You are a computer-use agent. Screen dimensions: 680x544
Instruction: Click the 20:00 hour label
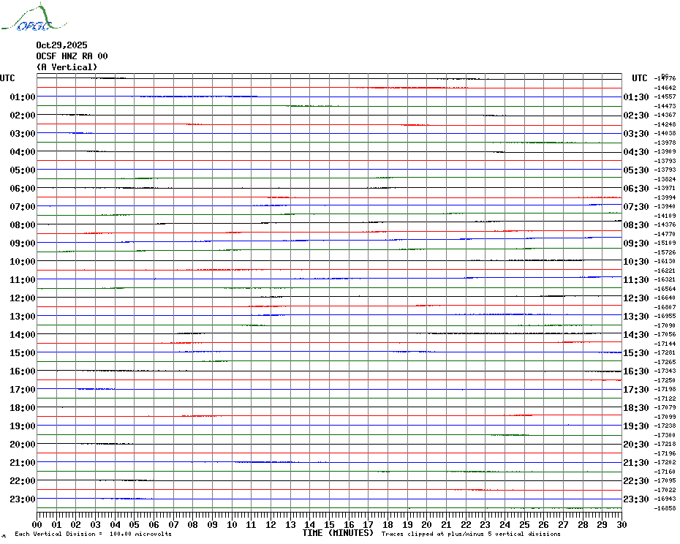[x=23, y=445]
